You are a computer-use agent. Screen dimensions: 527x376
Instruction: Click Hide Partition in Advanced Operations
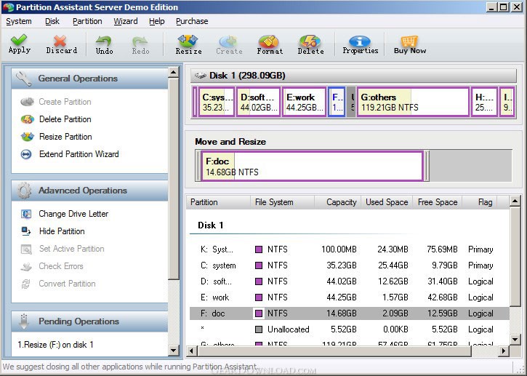[x=62, y=231]
